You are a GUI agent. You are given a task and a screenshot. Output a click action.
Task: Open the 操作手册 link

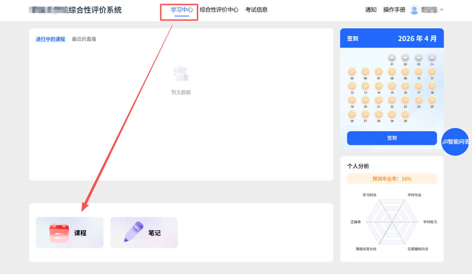coord(394,10)
